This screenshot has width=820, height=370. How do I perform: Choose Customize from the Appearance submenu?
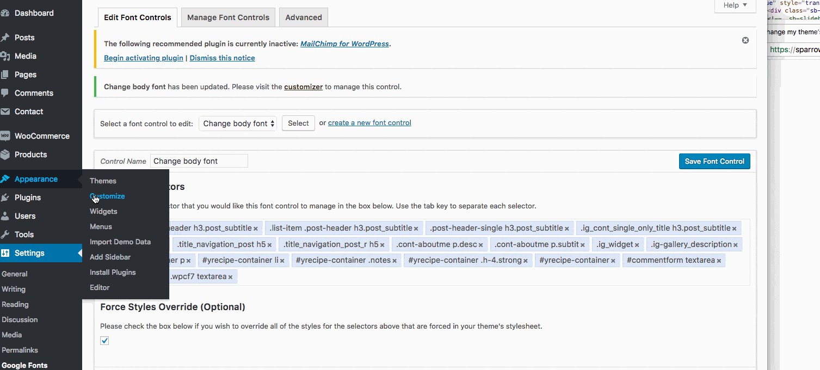click(107, 196)
